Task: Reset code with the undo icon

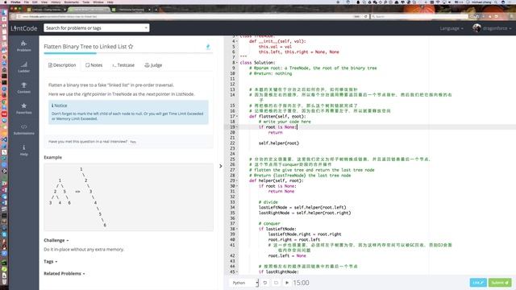Action: pos(265,283)
